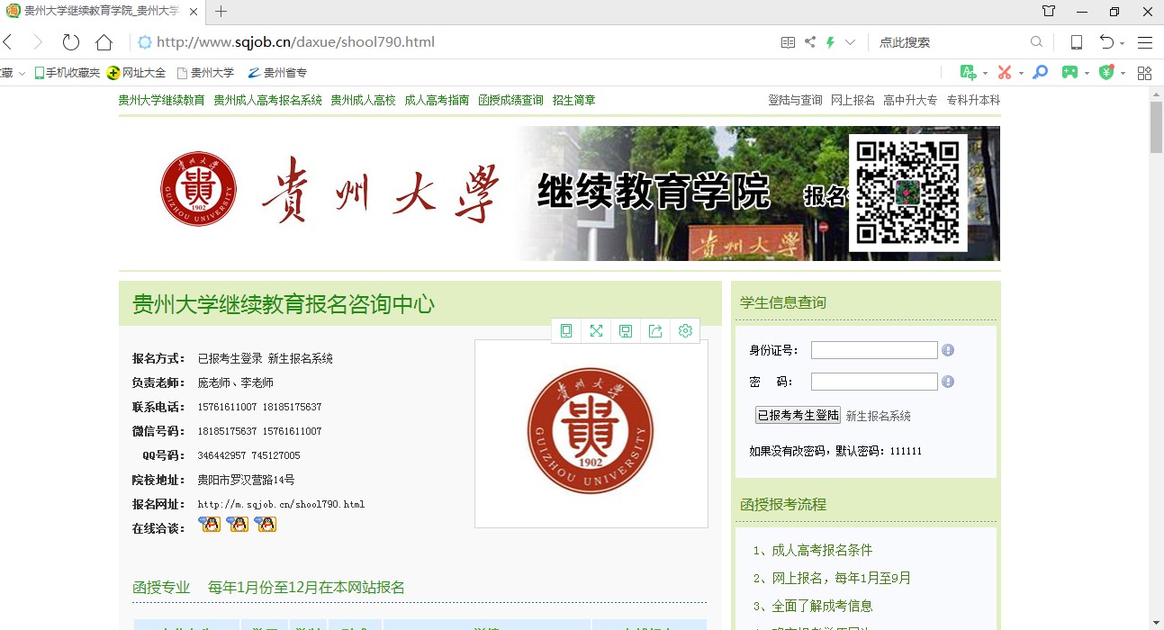The width and height of the screenshot is (1164, 630).
Task: Open 全面了解成考信息 link
Action: 822,606
